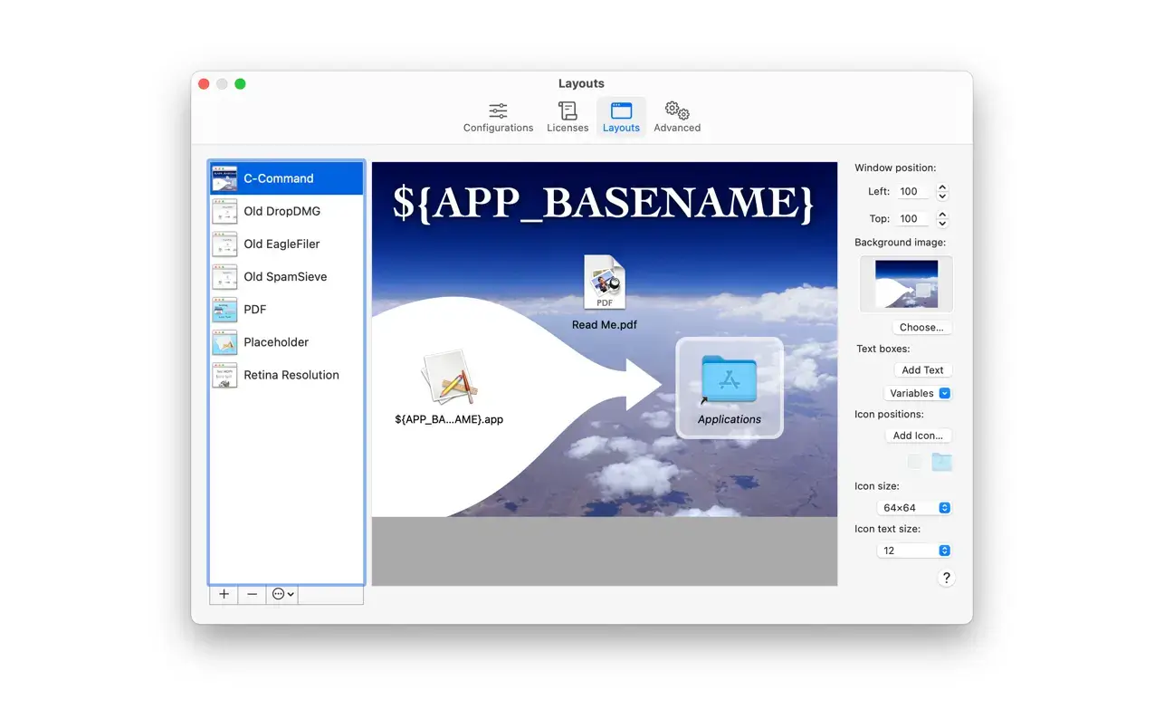
Task: Select the ${APP_BASENAME} title text box
Action: 604,203
